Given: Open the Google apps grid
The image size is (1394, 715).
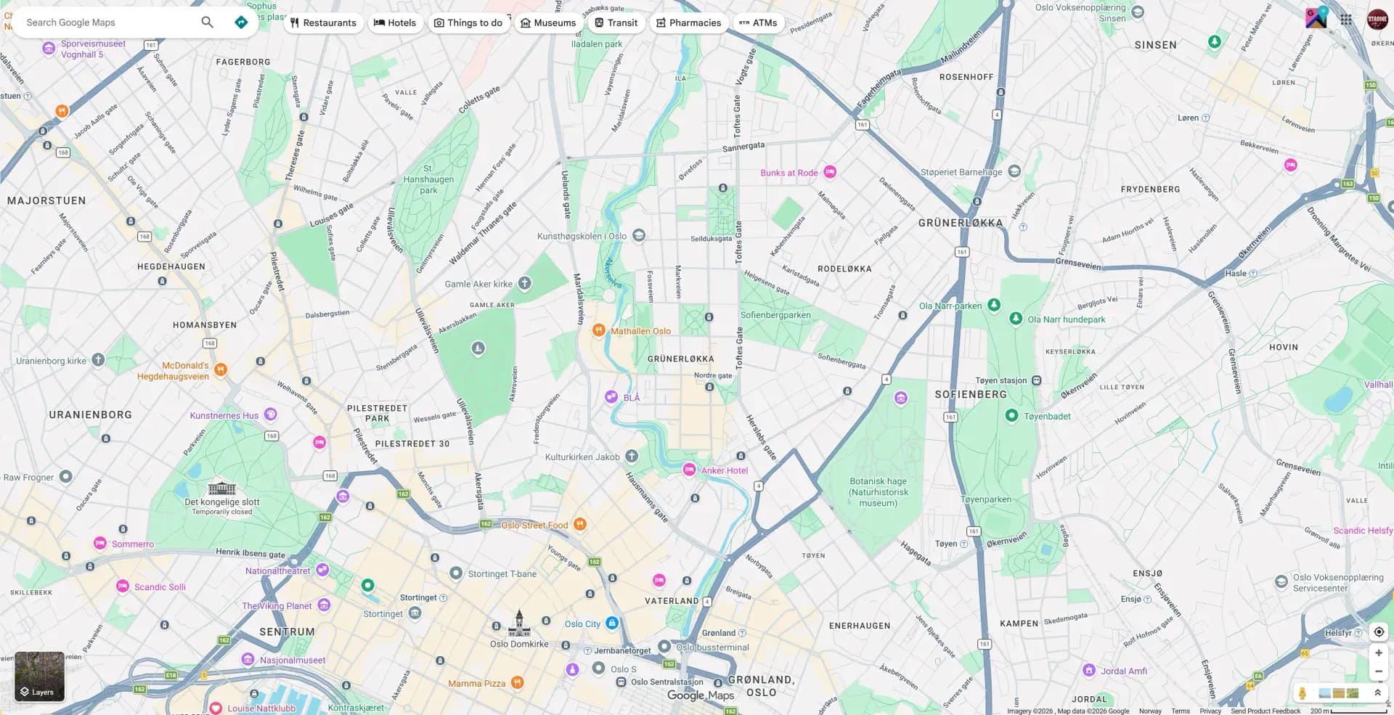Looking at the screenshot, I should click(1345, 20).
